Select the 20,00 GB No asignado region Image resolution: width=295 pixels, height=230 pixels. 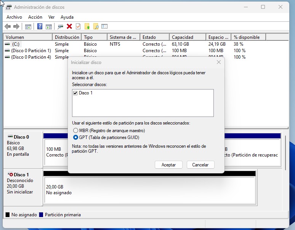pos(150,190)
